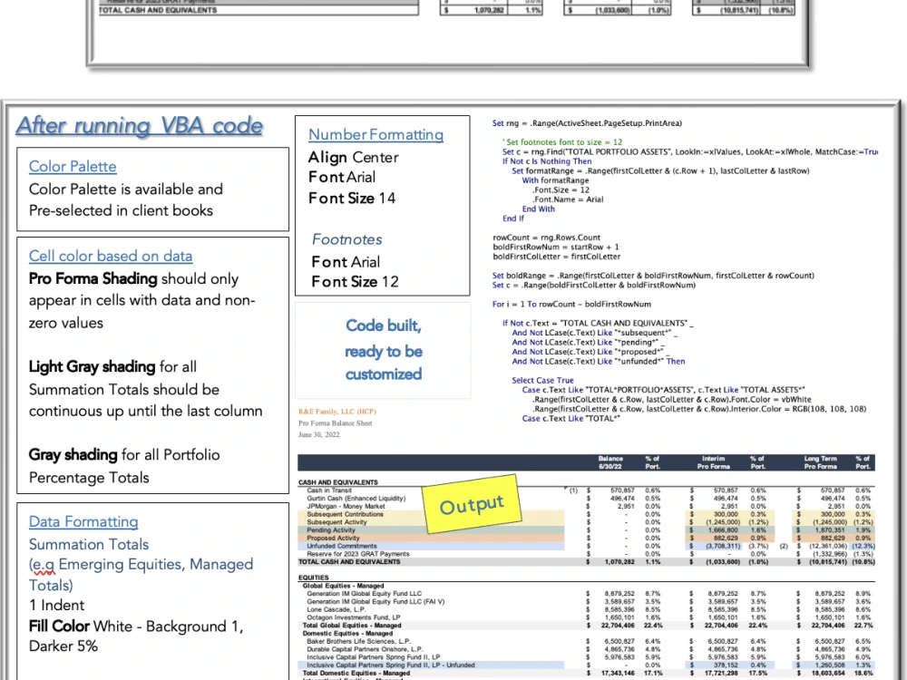Image resolution: width=907 pixels, height=680 pixels.
Task: Select the "Align Center" line
Action: tap(354, 157)
